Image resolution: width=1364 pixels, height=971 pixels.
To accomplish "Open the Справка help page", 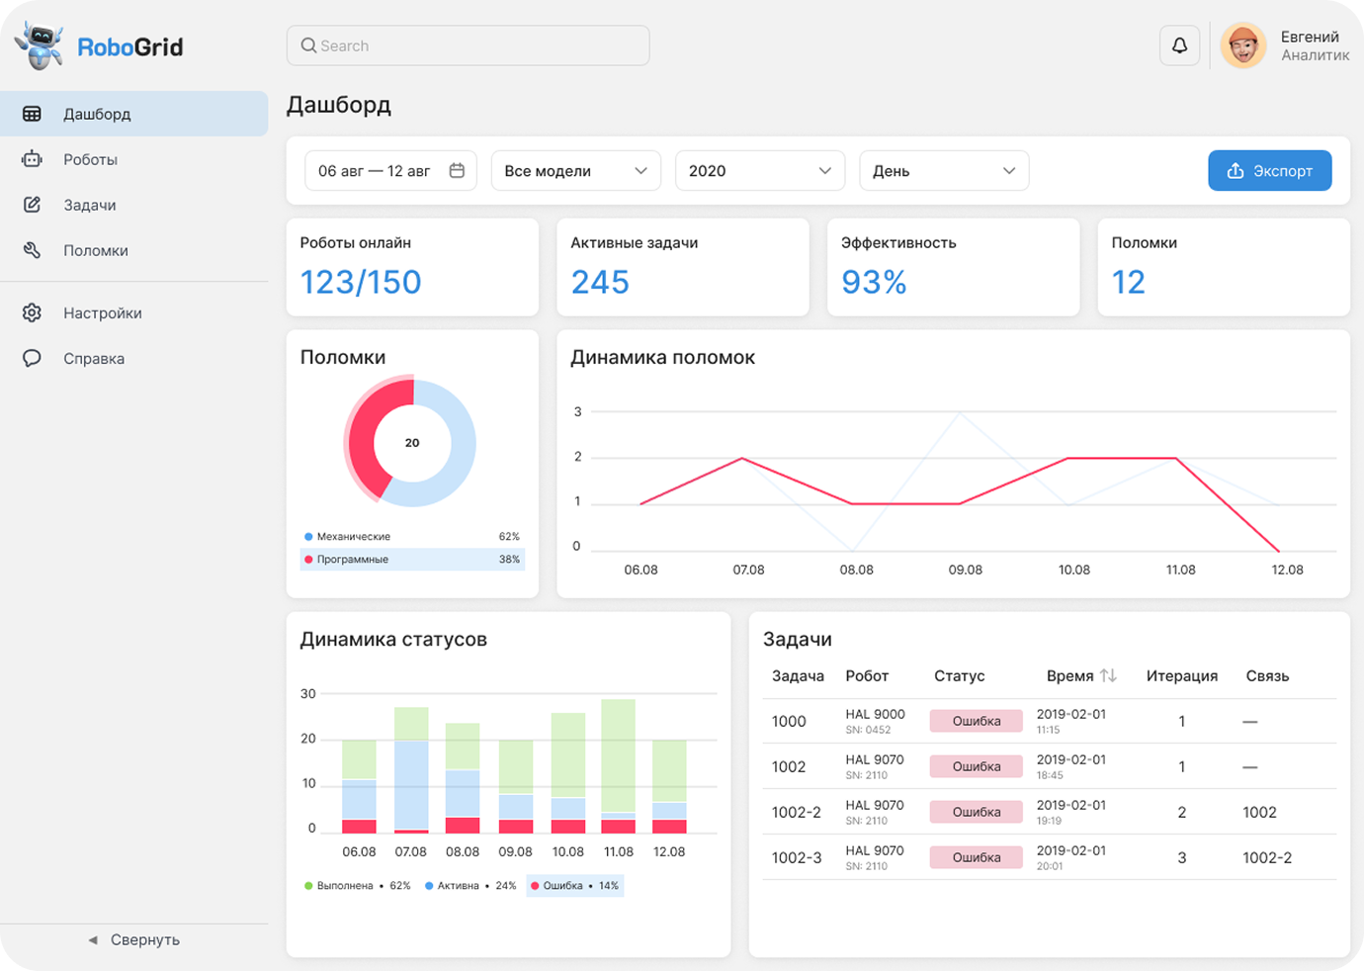I will 134,358.
